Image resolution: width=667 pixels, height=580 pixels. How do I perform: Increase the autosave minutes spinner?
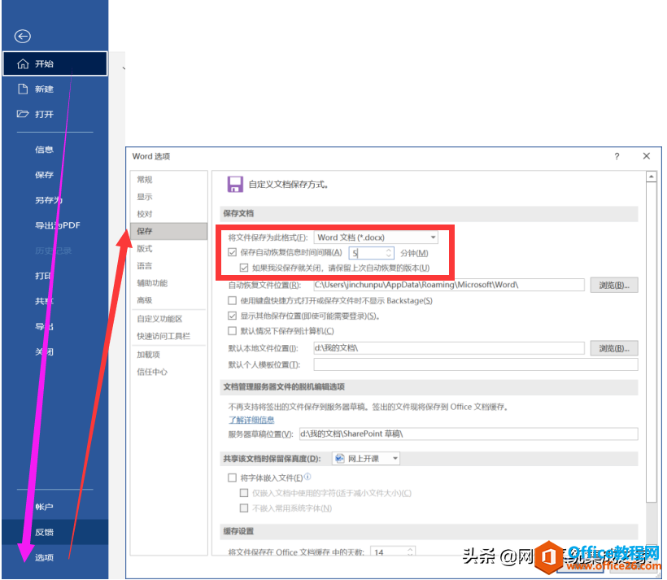388,251
